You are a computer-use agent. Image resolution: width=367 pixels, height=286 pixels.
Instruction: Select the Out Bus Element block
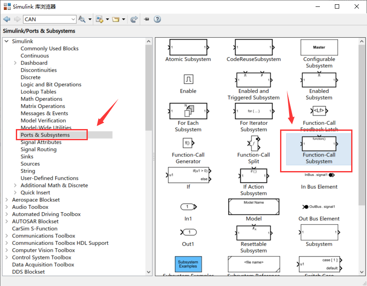pyautogui.click(x=319, y=207)
